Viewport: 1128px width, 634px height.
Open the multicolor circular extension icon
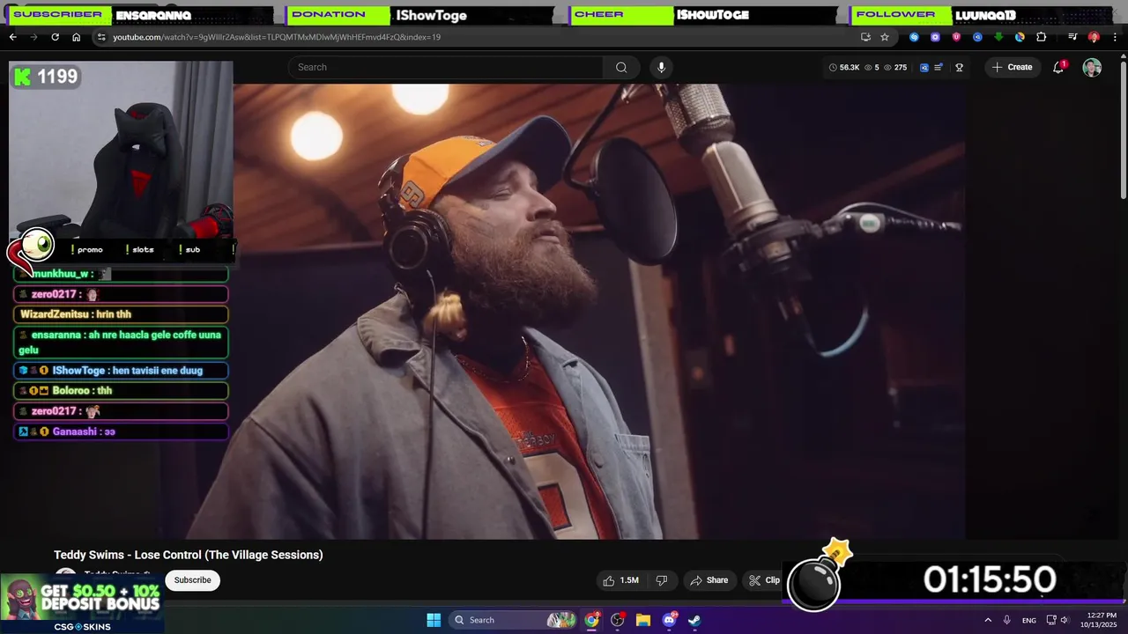1020,37
